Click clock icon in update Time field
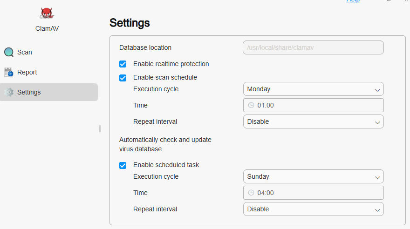The height and width of the screenshot is (229, 410). click(x=251, y=193)
